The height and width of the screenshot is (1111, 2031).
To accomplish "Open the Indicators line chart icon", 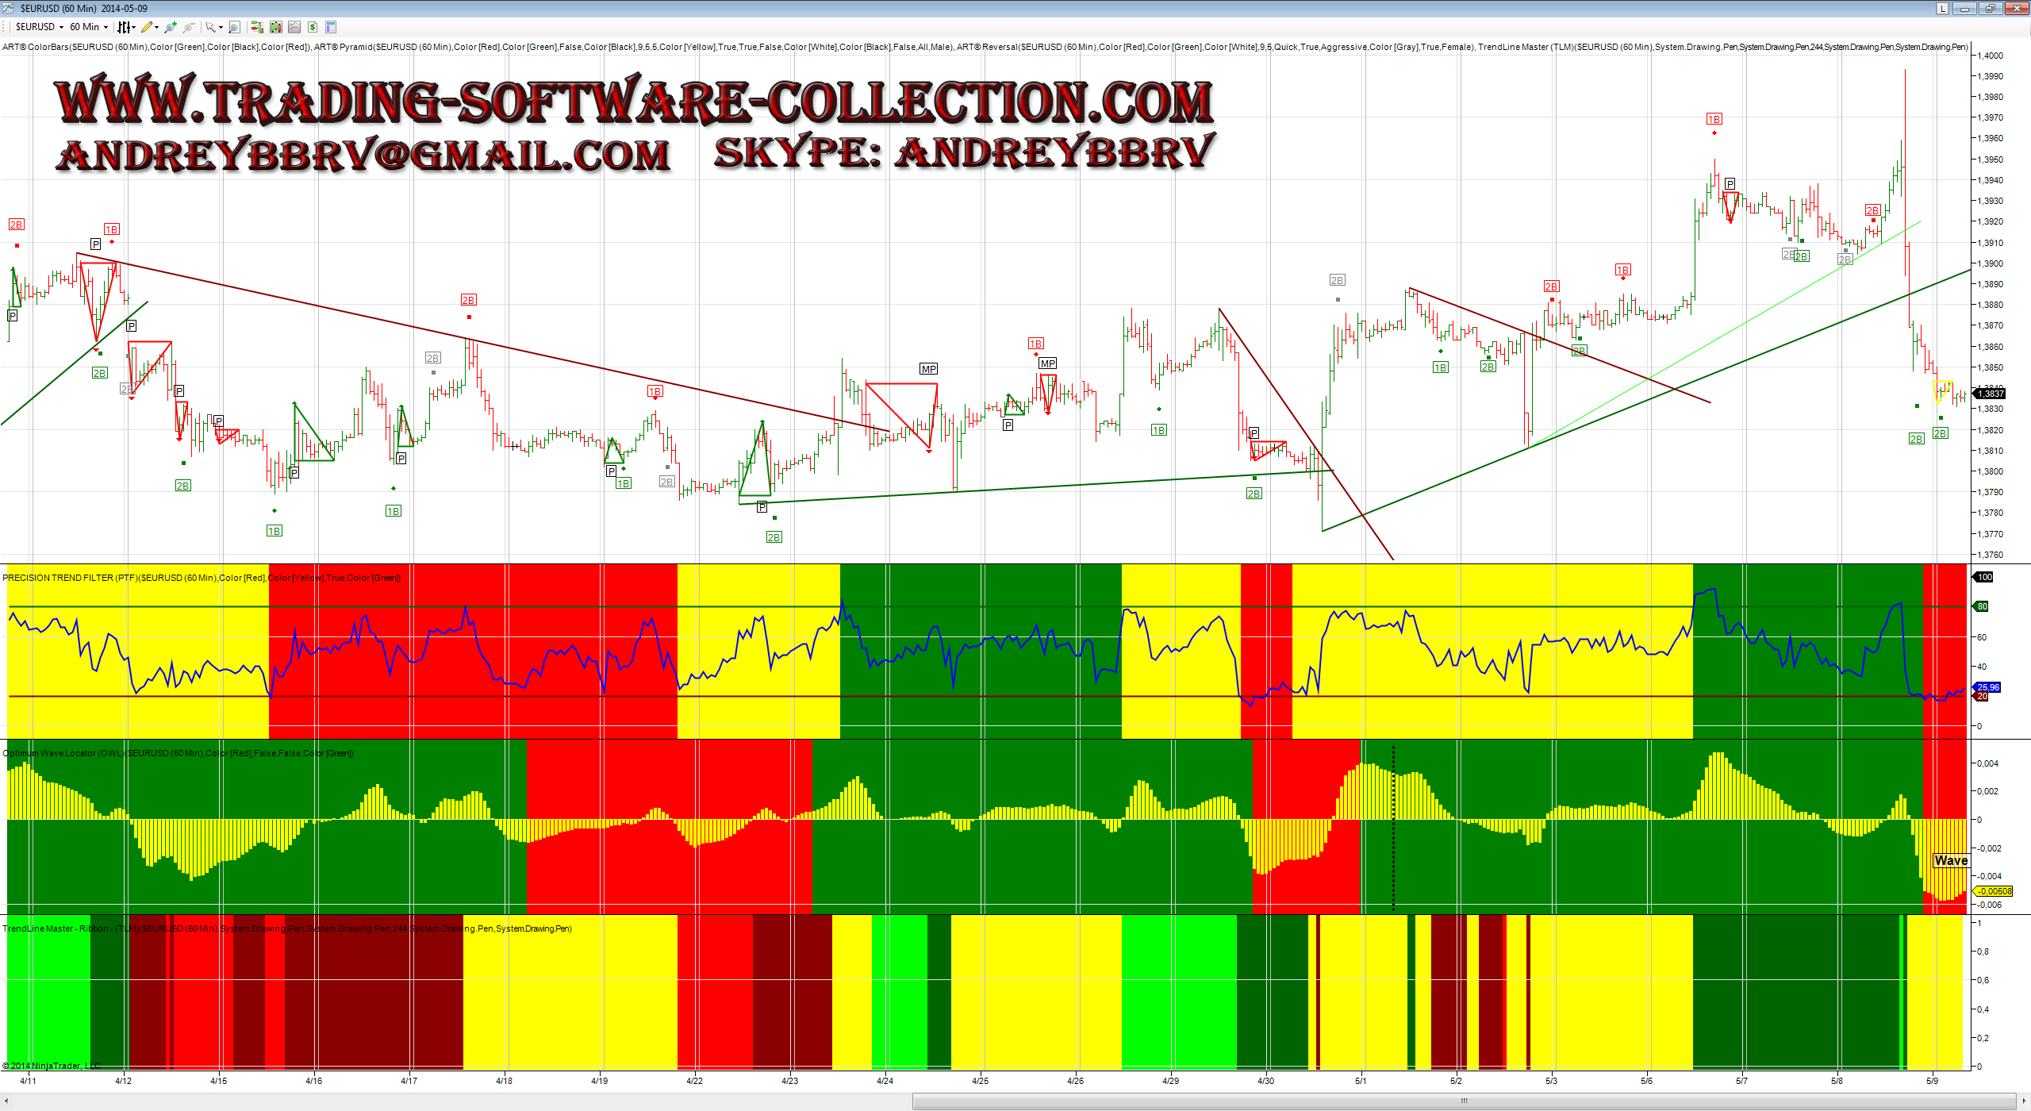I will [x=294, y=27].
